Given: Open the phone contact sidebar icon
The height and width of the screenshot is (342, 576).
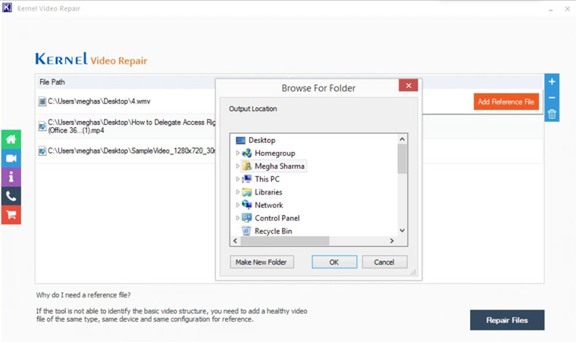Looking at the screenshot, I should (x=11, y=196).
